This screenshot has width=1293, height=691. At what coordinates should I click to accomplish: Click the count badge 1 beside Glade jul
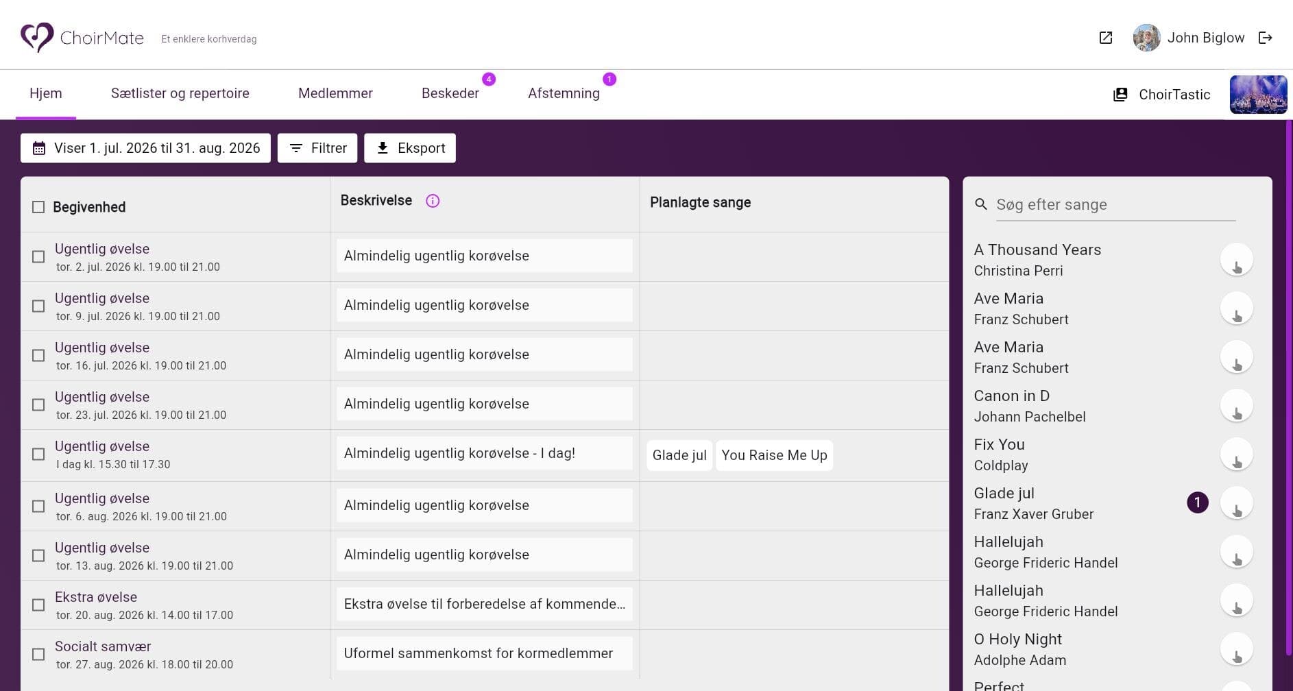(1198, 502)
